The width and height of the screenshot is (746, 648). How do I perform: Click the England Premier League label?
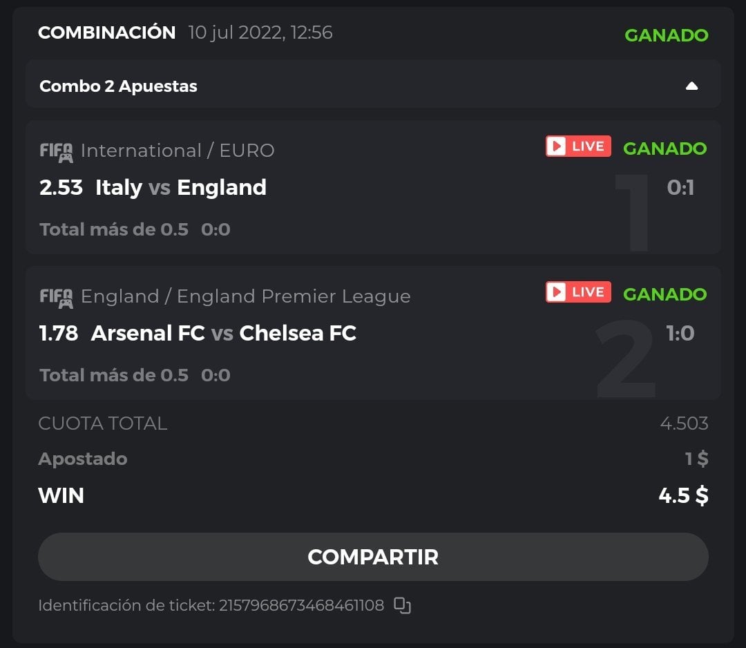coord(245,296)
